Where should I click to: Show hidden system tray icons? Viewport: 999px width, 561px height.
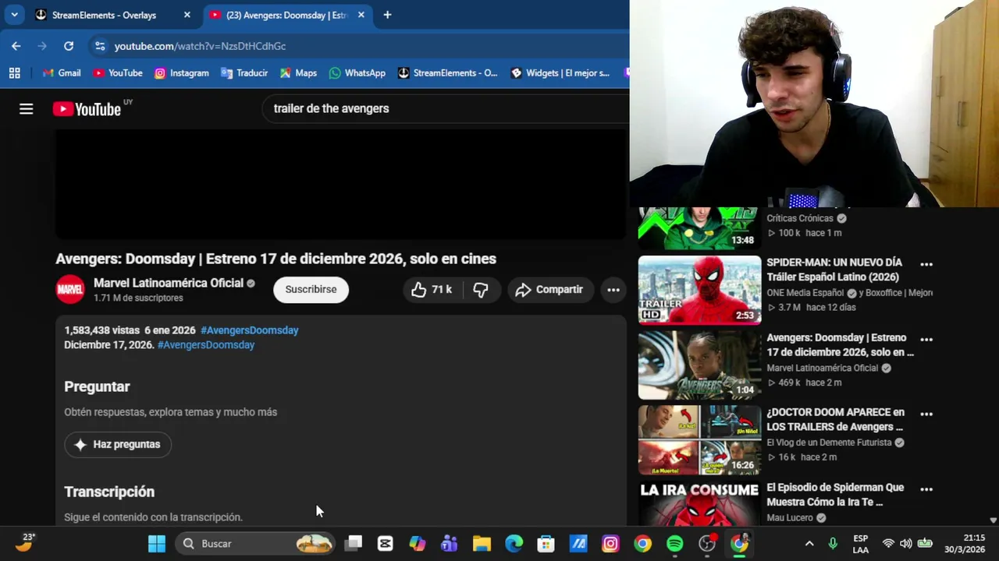pos(809,543)
